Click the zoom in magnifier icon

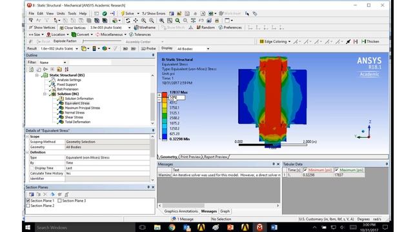(x=143, y=21)
